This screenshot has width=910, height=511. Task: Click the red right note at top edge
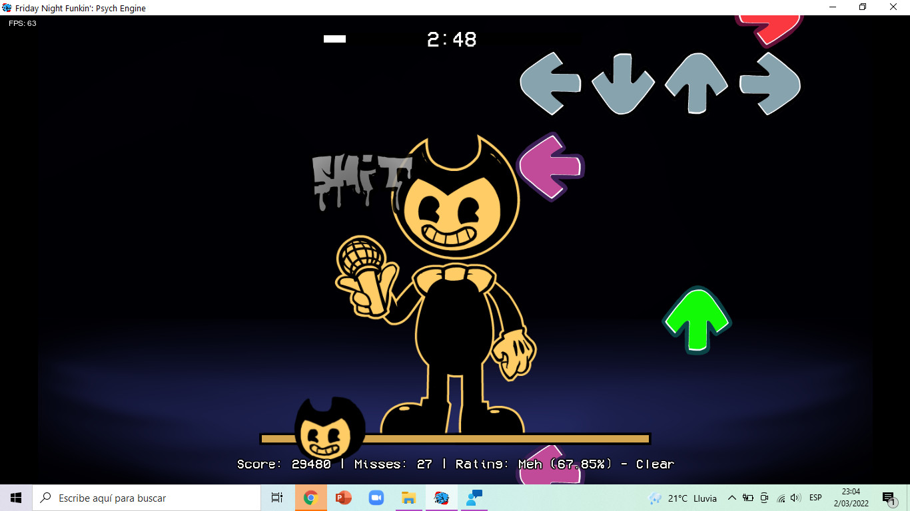[x=769, y=30]
